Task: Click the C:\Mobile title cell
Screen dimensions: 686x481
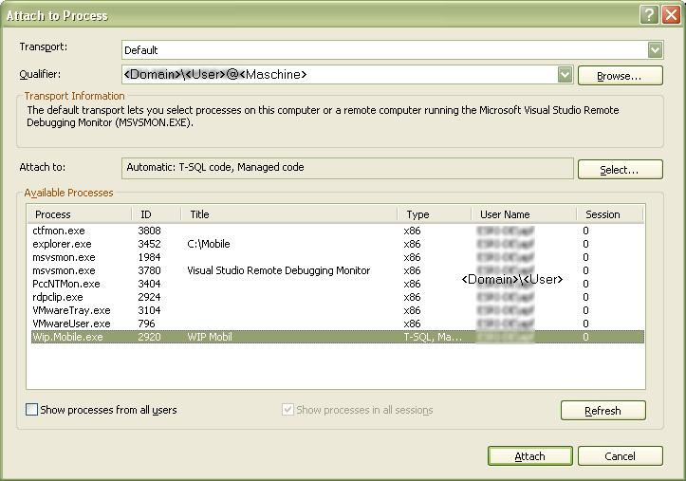Action: click(209, 244)
